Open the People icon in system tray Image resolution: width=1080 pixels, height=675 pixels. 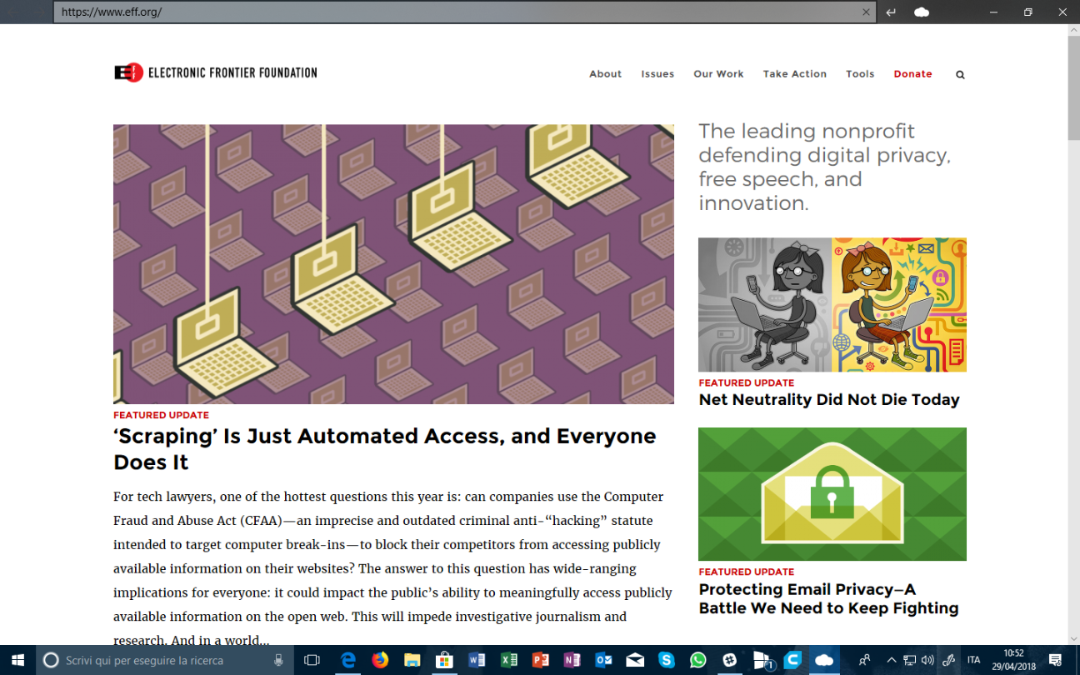864,660
